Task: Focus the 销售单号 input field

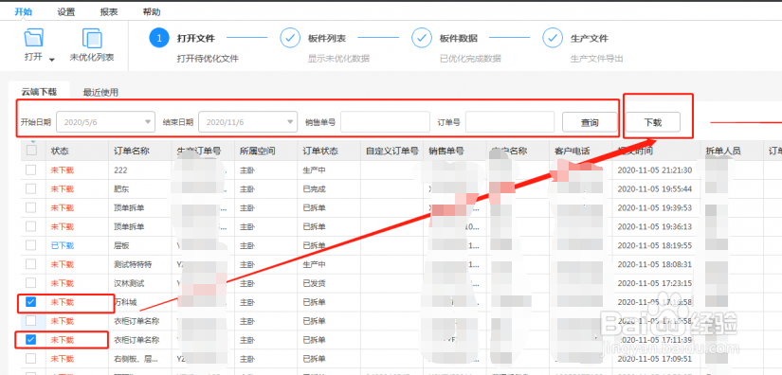Action: (385, 122)
